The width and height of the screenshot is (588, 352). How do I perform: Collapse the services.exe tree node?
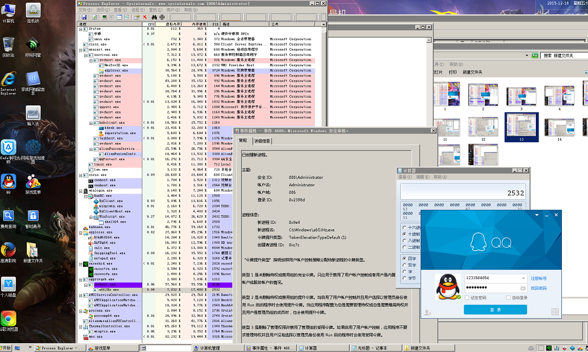pyautogui.click(x=85, y=55)
